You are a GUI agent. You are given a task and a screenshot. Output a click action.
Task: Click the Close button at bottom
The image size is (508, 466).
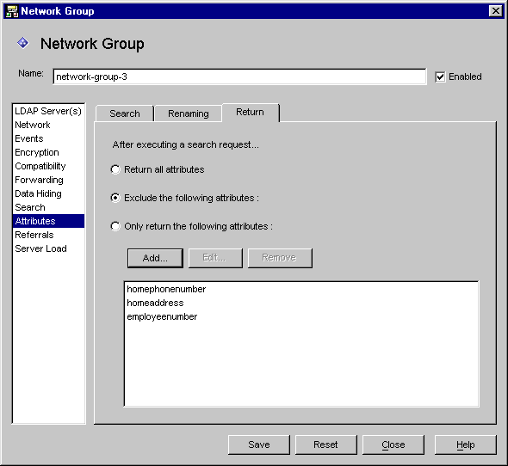pyautogui.click(x=393, y=445)
